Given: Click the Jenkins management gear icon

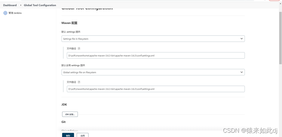Looking at the screenshot, I should 5,13.
